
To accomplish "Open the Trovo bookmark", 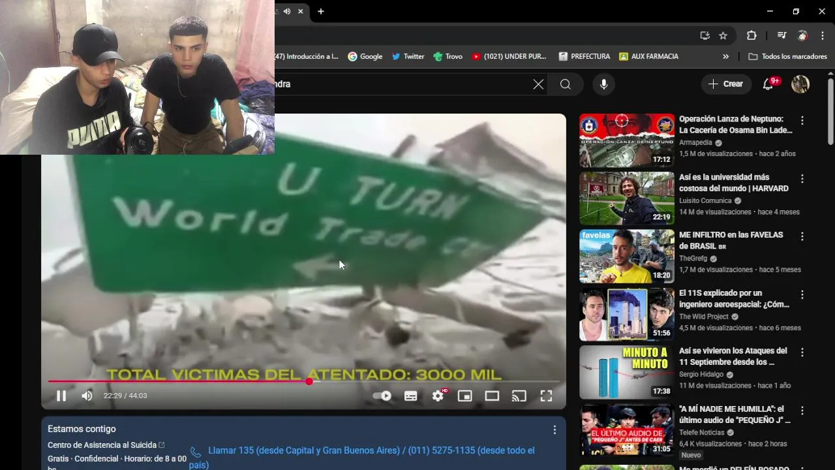I will click(448, 57).
